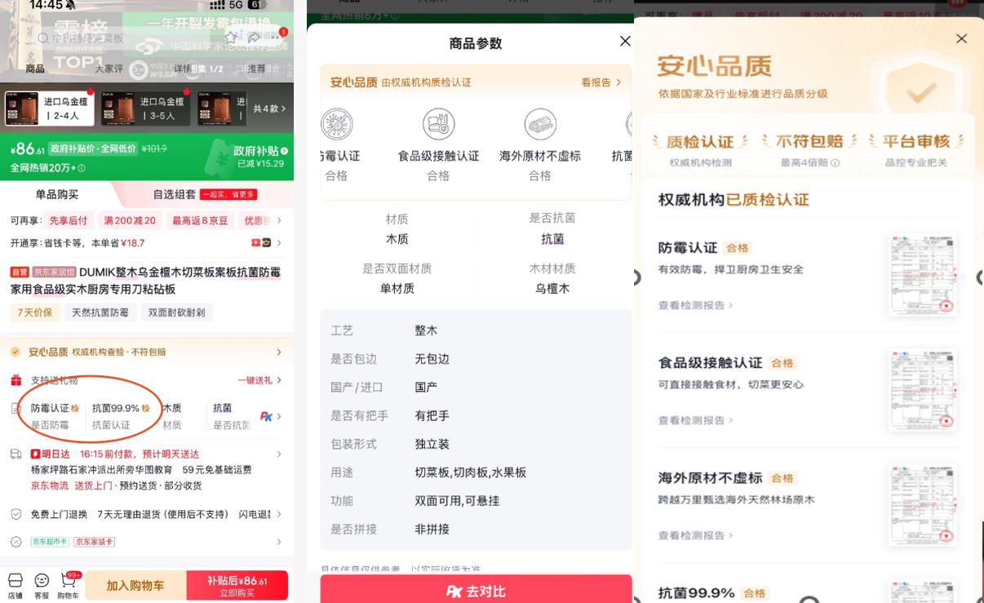Open 查看检测报告 under 食品级接触认证
This screenshot has height=603, width=984.
(x=695, y=420)
